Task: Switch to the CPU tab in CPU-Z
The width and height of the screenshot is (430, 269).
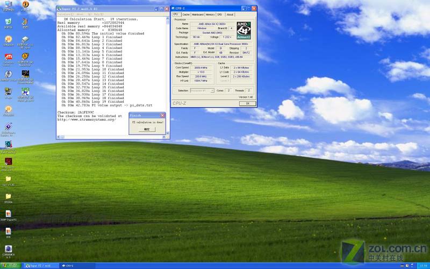Action: [x=176, y=15]
